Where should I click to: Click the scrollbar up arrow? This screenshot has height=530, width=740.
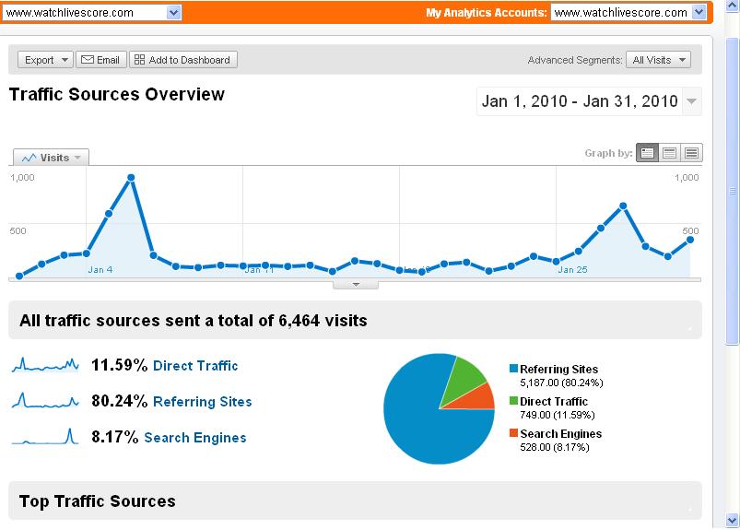point(733,6)
